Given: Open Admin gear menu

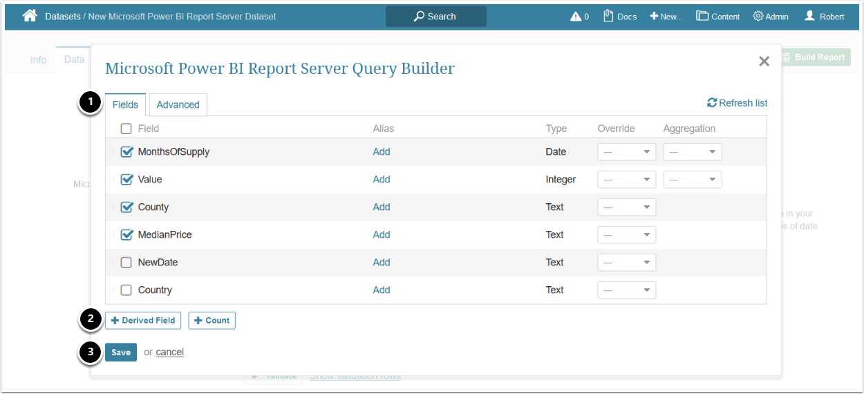Looking at the screenshot, I should point(758,17).
